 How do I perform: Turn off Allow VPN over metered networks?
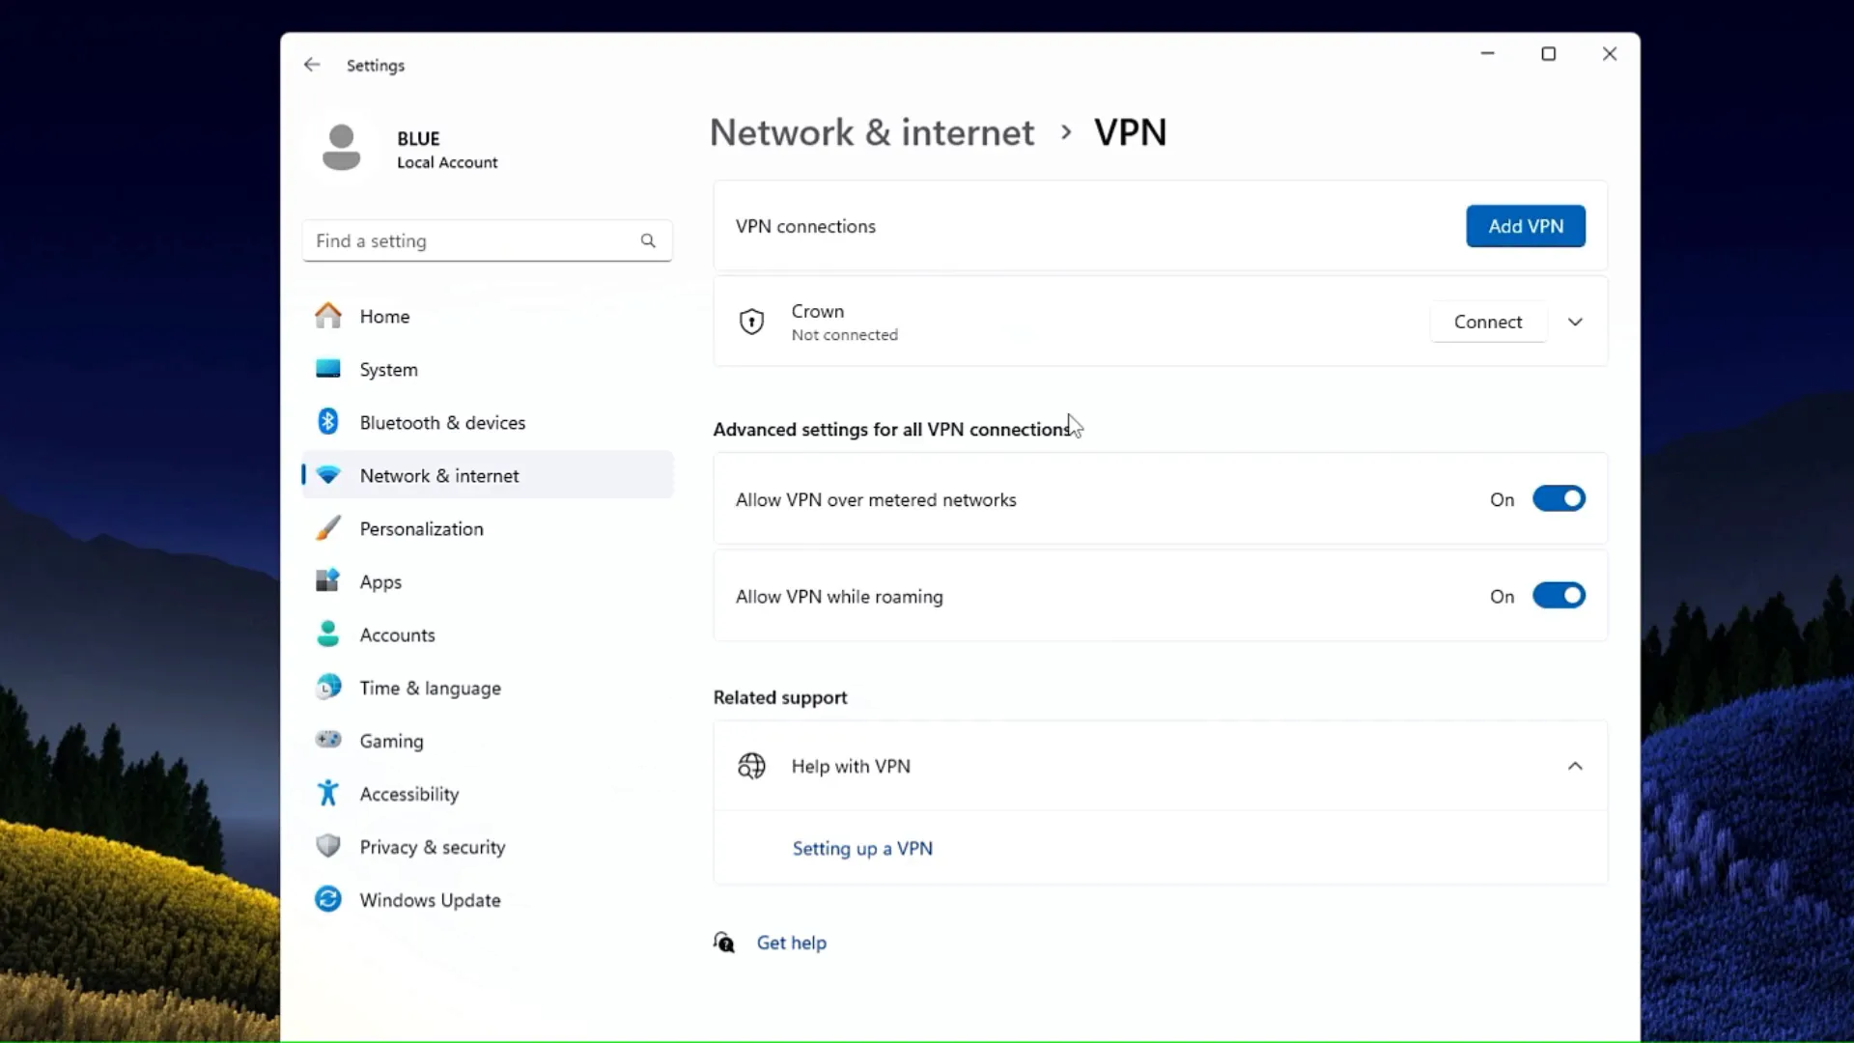point(1559,499)
